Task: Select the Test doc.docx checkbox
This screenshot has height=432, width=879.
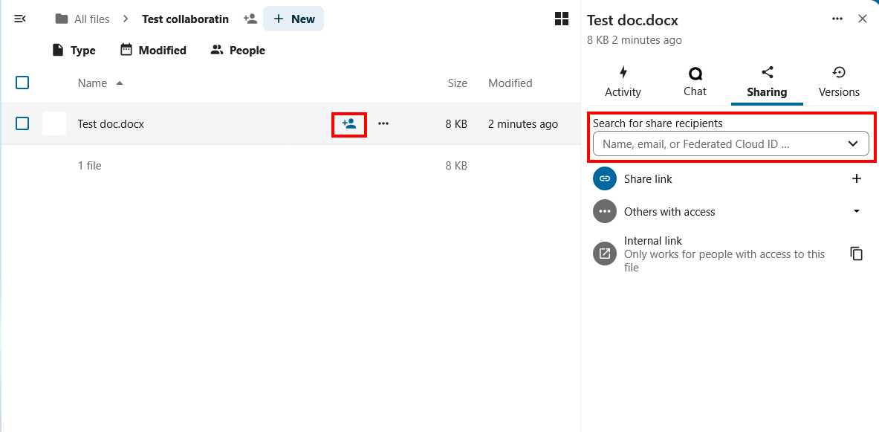Action: click(22, 123)
